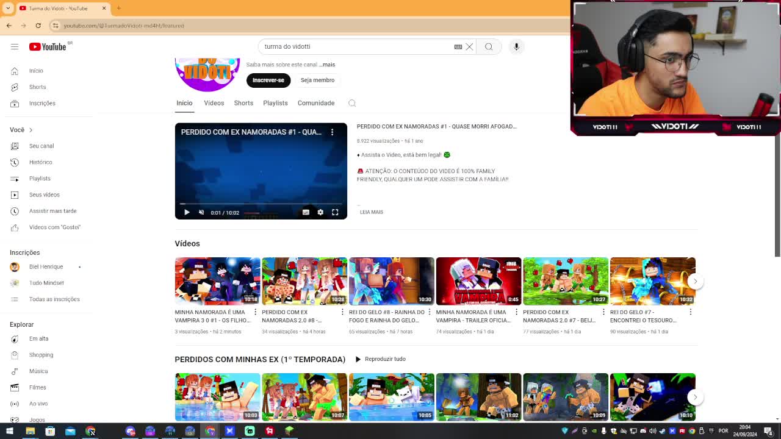This screenshot has height=439, width=781.
Task: Open File Explorer from the taskbar
Action: click(30, 431)
